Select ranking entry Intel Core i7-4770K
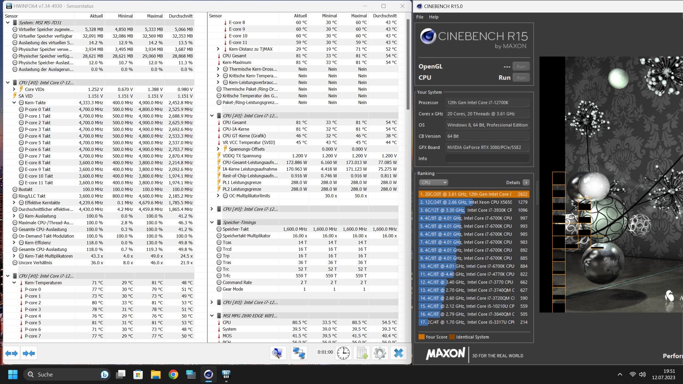This screenshot has width=683, height=384. (474, 274)
